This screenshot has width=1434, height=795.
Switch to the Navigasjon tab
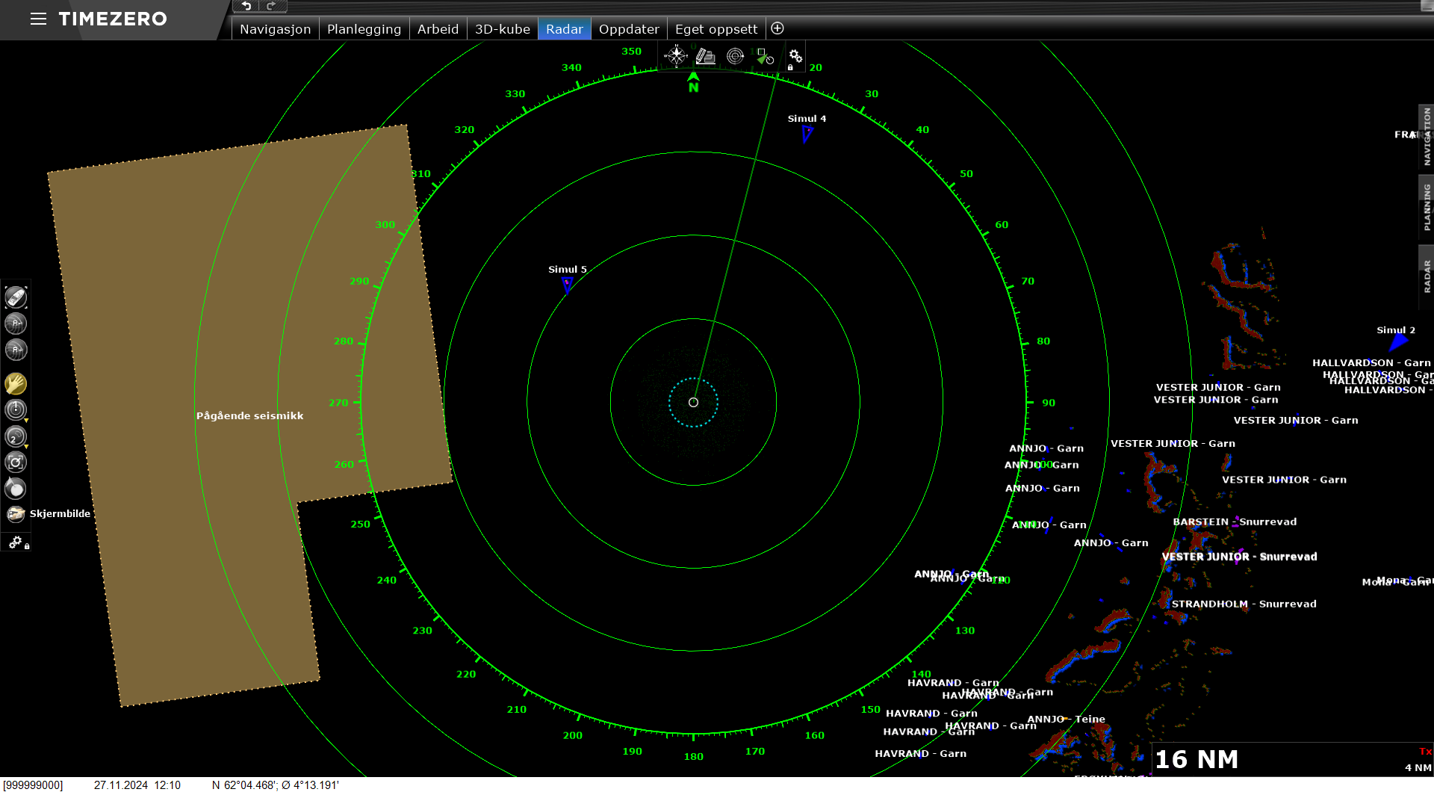tap(275, 29)
